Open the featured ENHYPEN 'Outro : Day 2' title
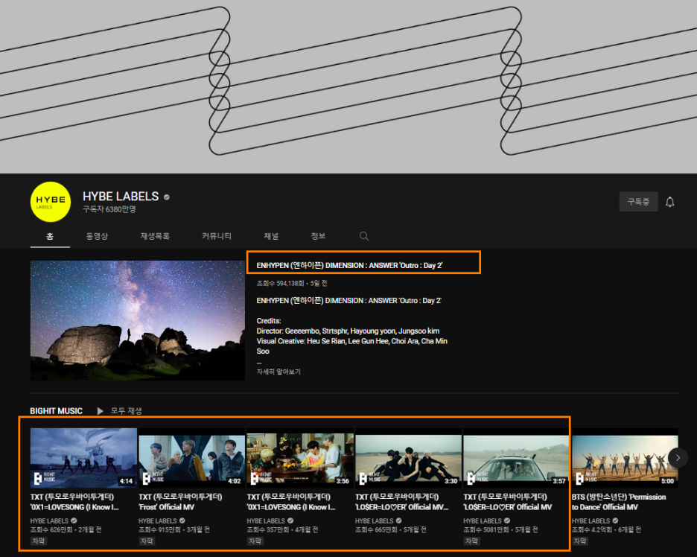 [349, 265]
